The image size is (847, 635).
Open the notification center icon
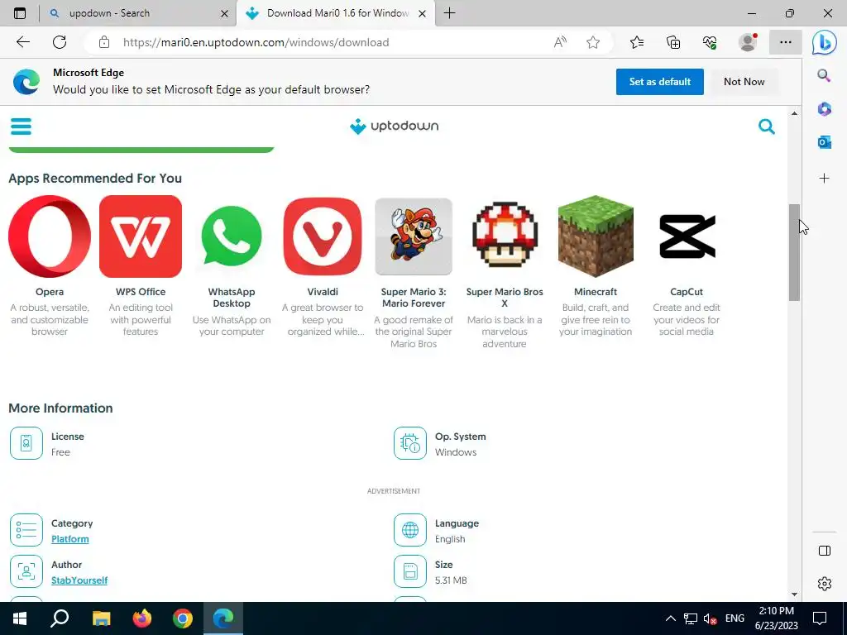[820, 618]
